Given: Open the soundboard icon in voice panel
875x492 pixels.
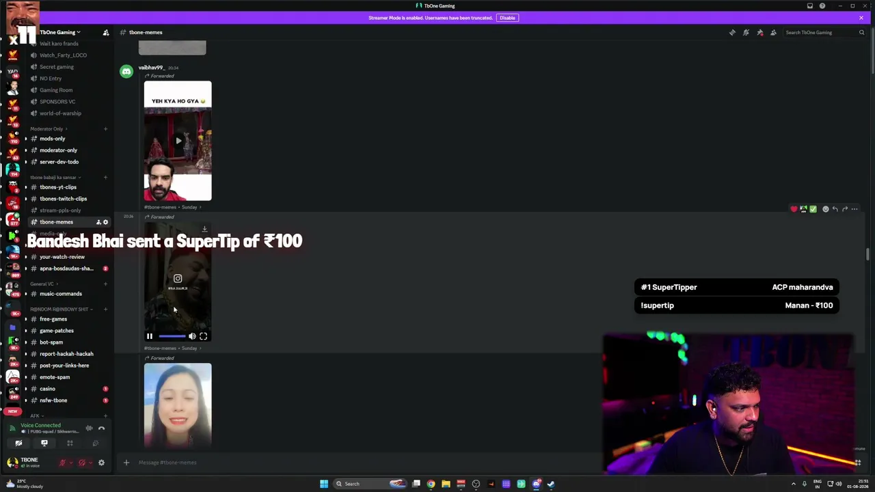Looking at the screenshot, I should (95, 443).
